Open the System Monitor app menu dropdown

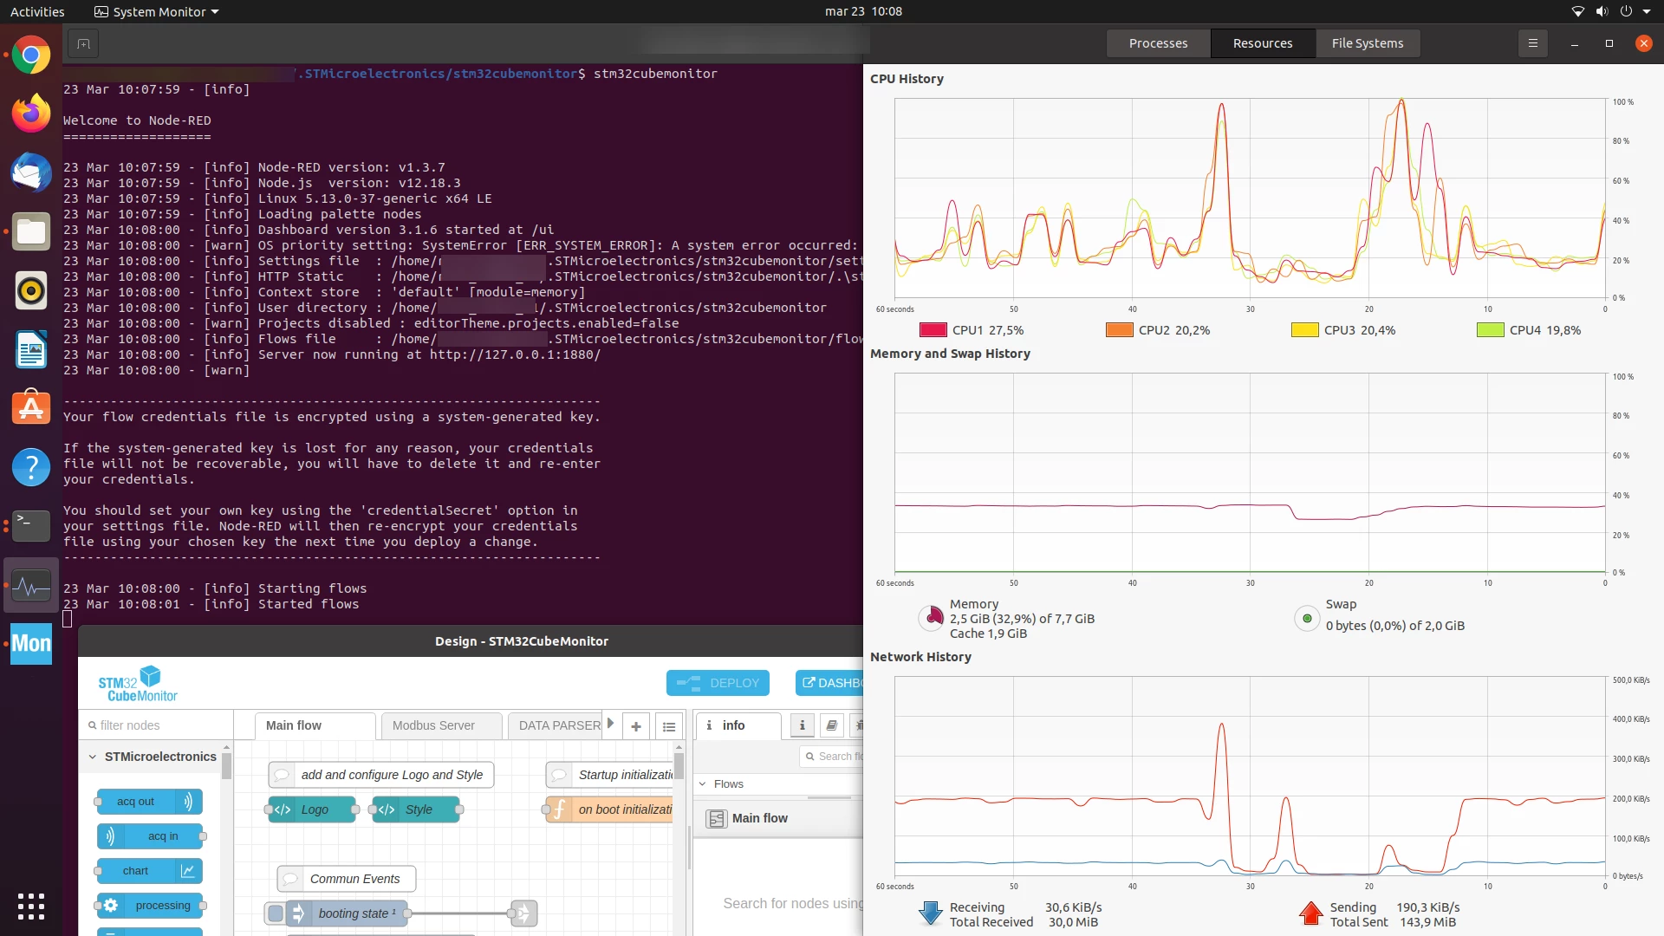[156, 12]
